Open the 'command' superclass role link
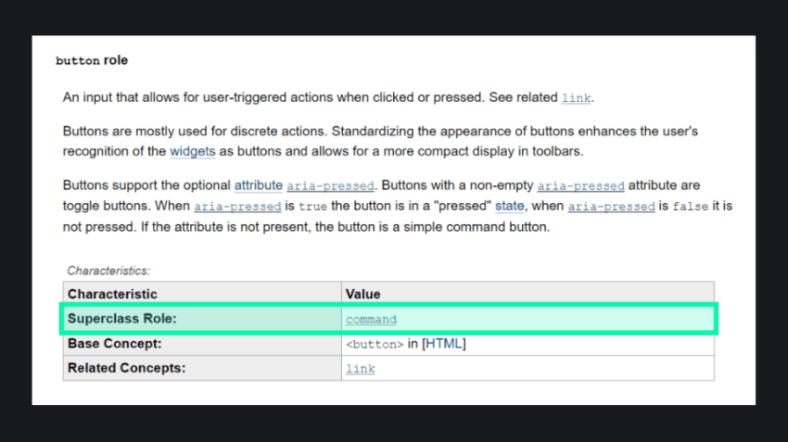 tap(371, 320)
